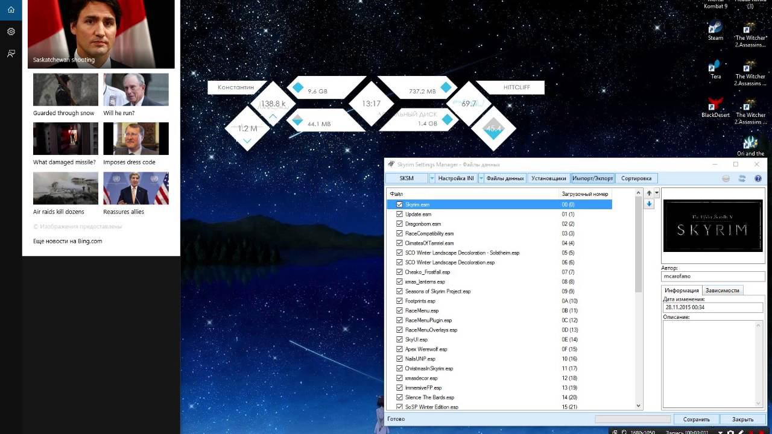Viewport: 772px width, 434px height.
Task: Select the Silence The Bards.esp row
Action: point(499,397)
